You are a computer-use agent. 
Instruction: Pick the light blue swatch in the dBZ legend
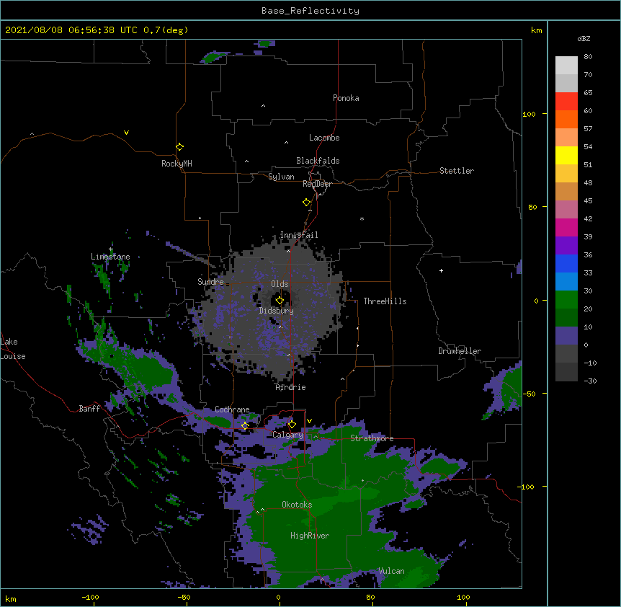pos(566,281)
